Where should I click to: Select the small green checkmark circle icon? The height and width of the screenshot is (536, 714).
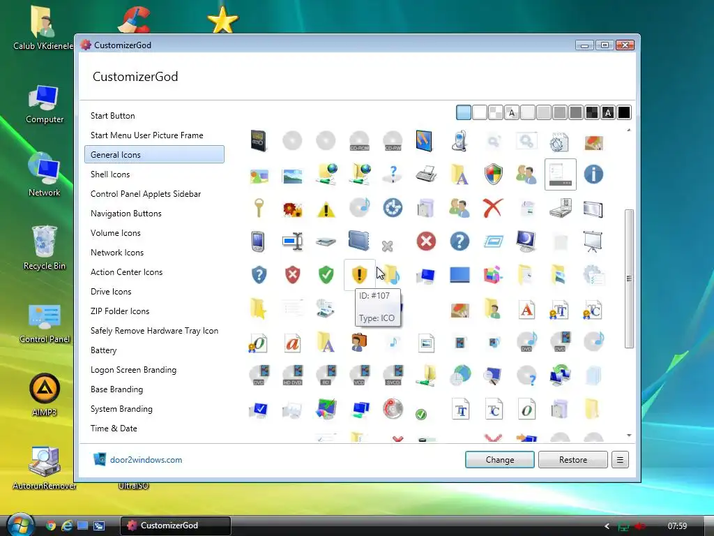point(421,415)
